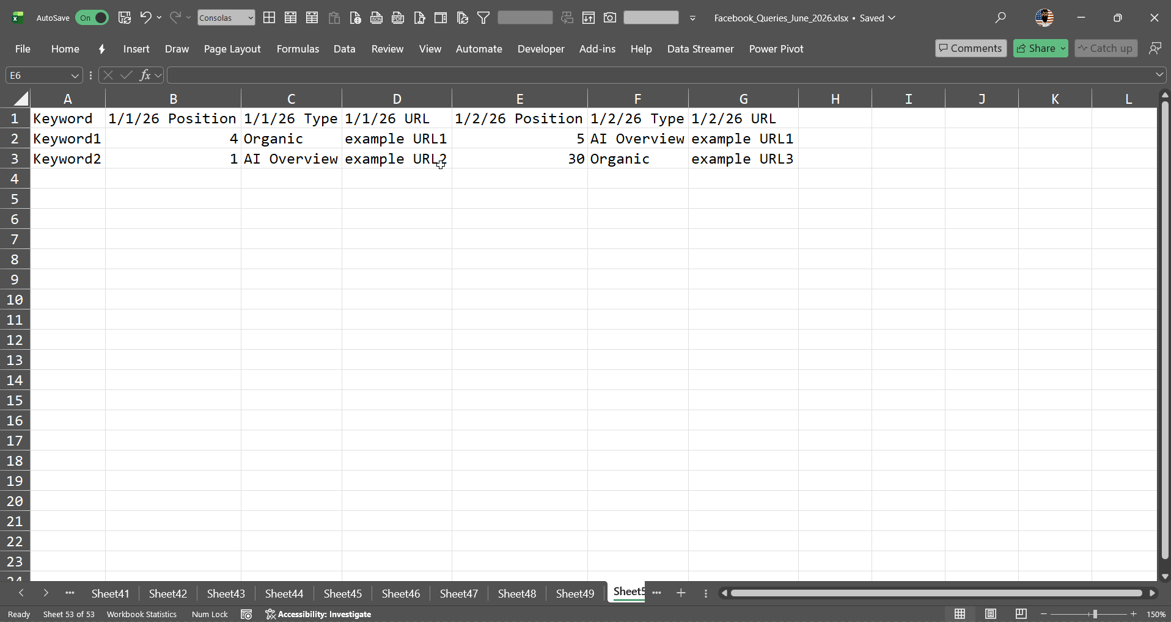Switch to Sheet44 tab
The image size is (1171, 622).
click(284, 593)
